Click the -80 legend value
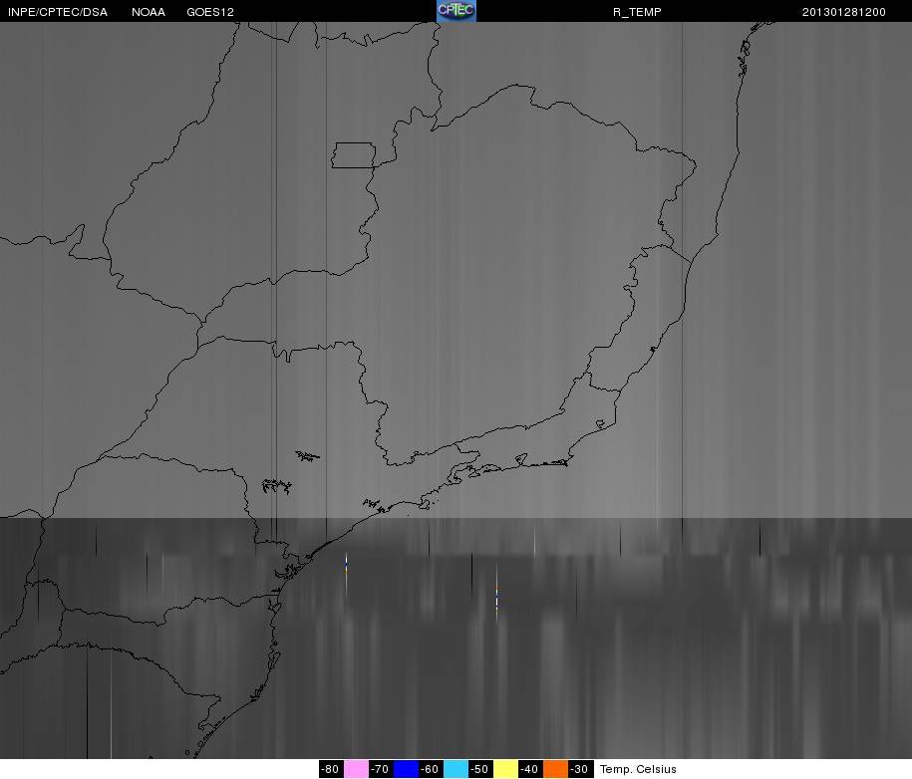This screenshot has height=779, width=912. 330,769
